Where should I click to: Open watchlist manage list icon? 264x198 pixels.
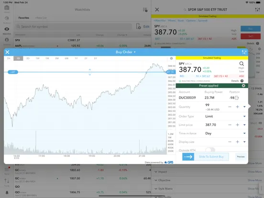(145, 10)
